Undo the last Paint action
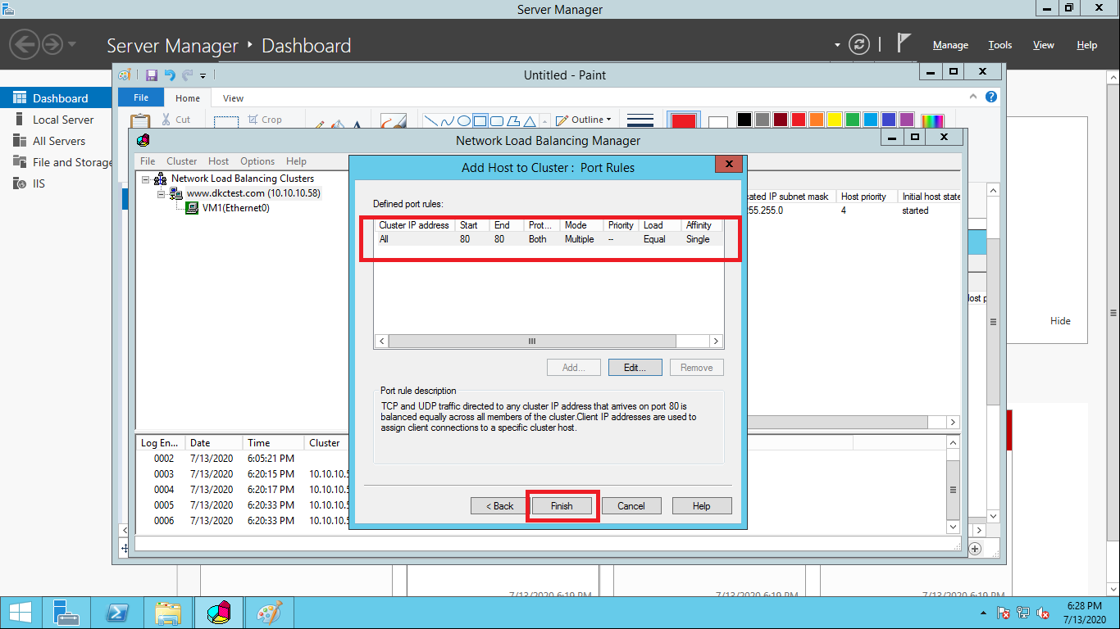 coord(170,75)
